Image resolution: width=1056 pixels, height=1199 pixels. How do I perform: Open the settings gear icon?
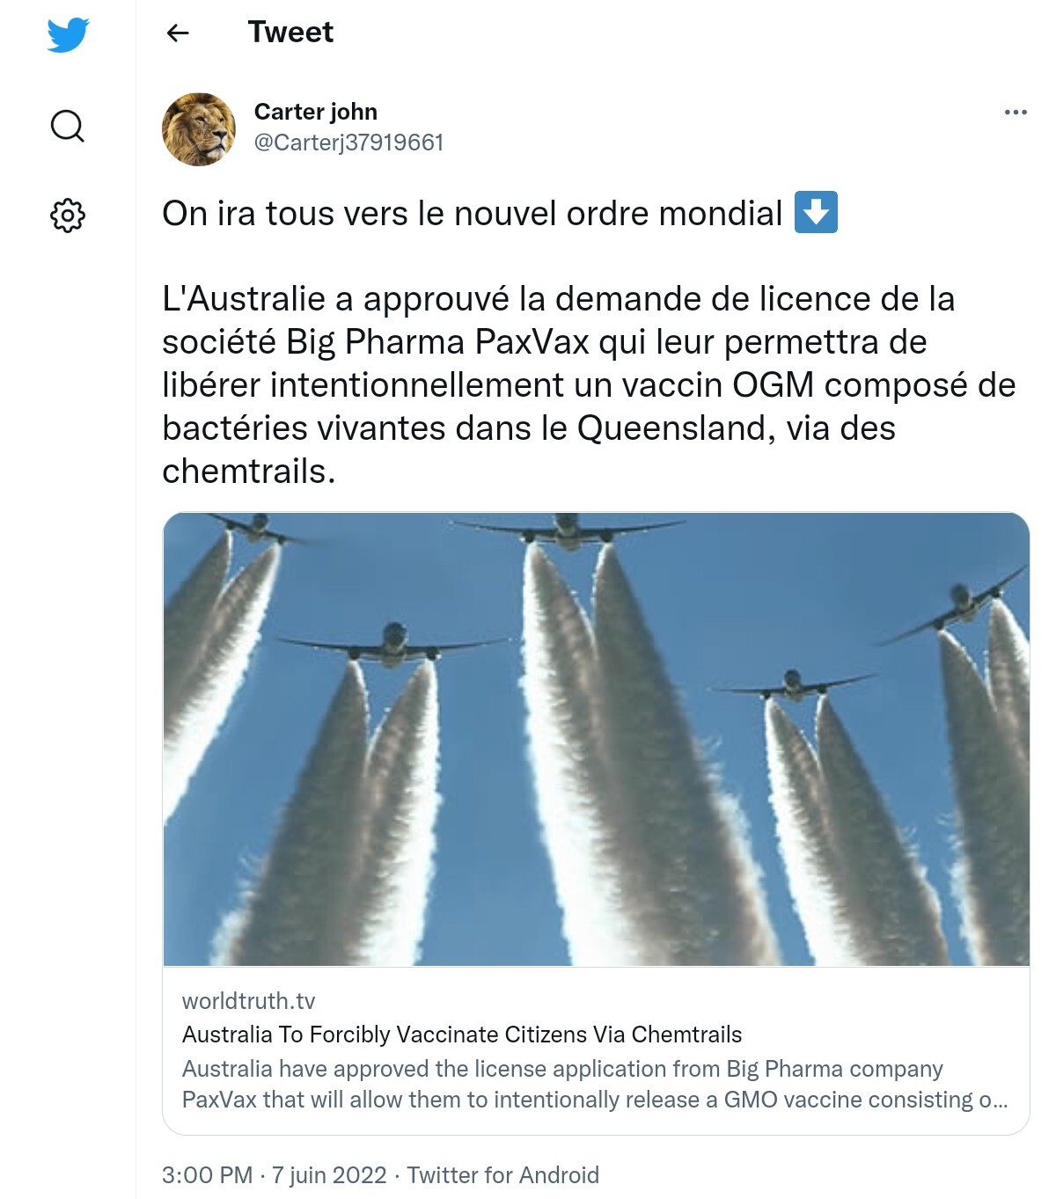(x=68, y=216)
